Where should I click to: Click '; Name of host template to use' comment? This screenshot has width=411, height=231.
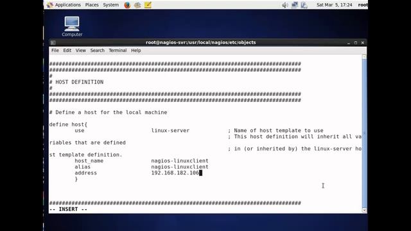tap(275, 130)
